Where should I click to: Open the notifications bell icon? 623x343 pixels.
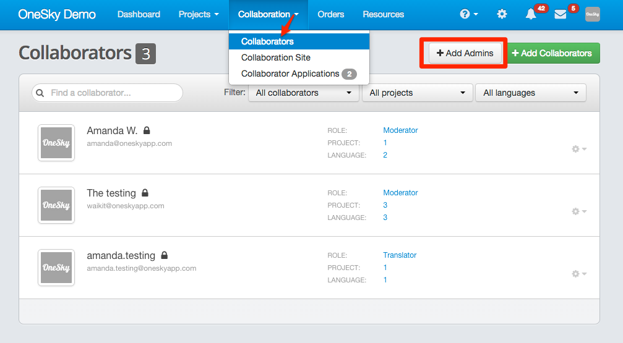531,14
